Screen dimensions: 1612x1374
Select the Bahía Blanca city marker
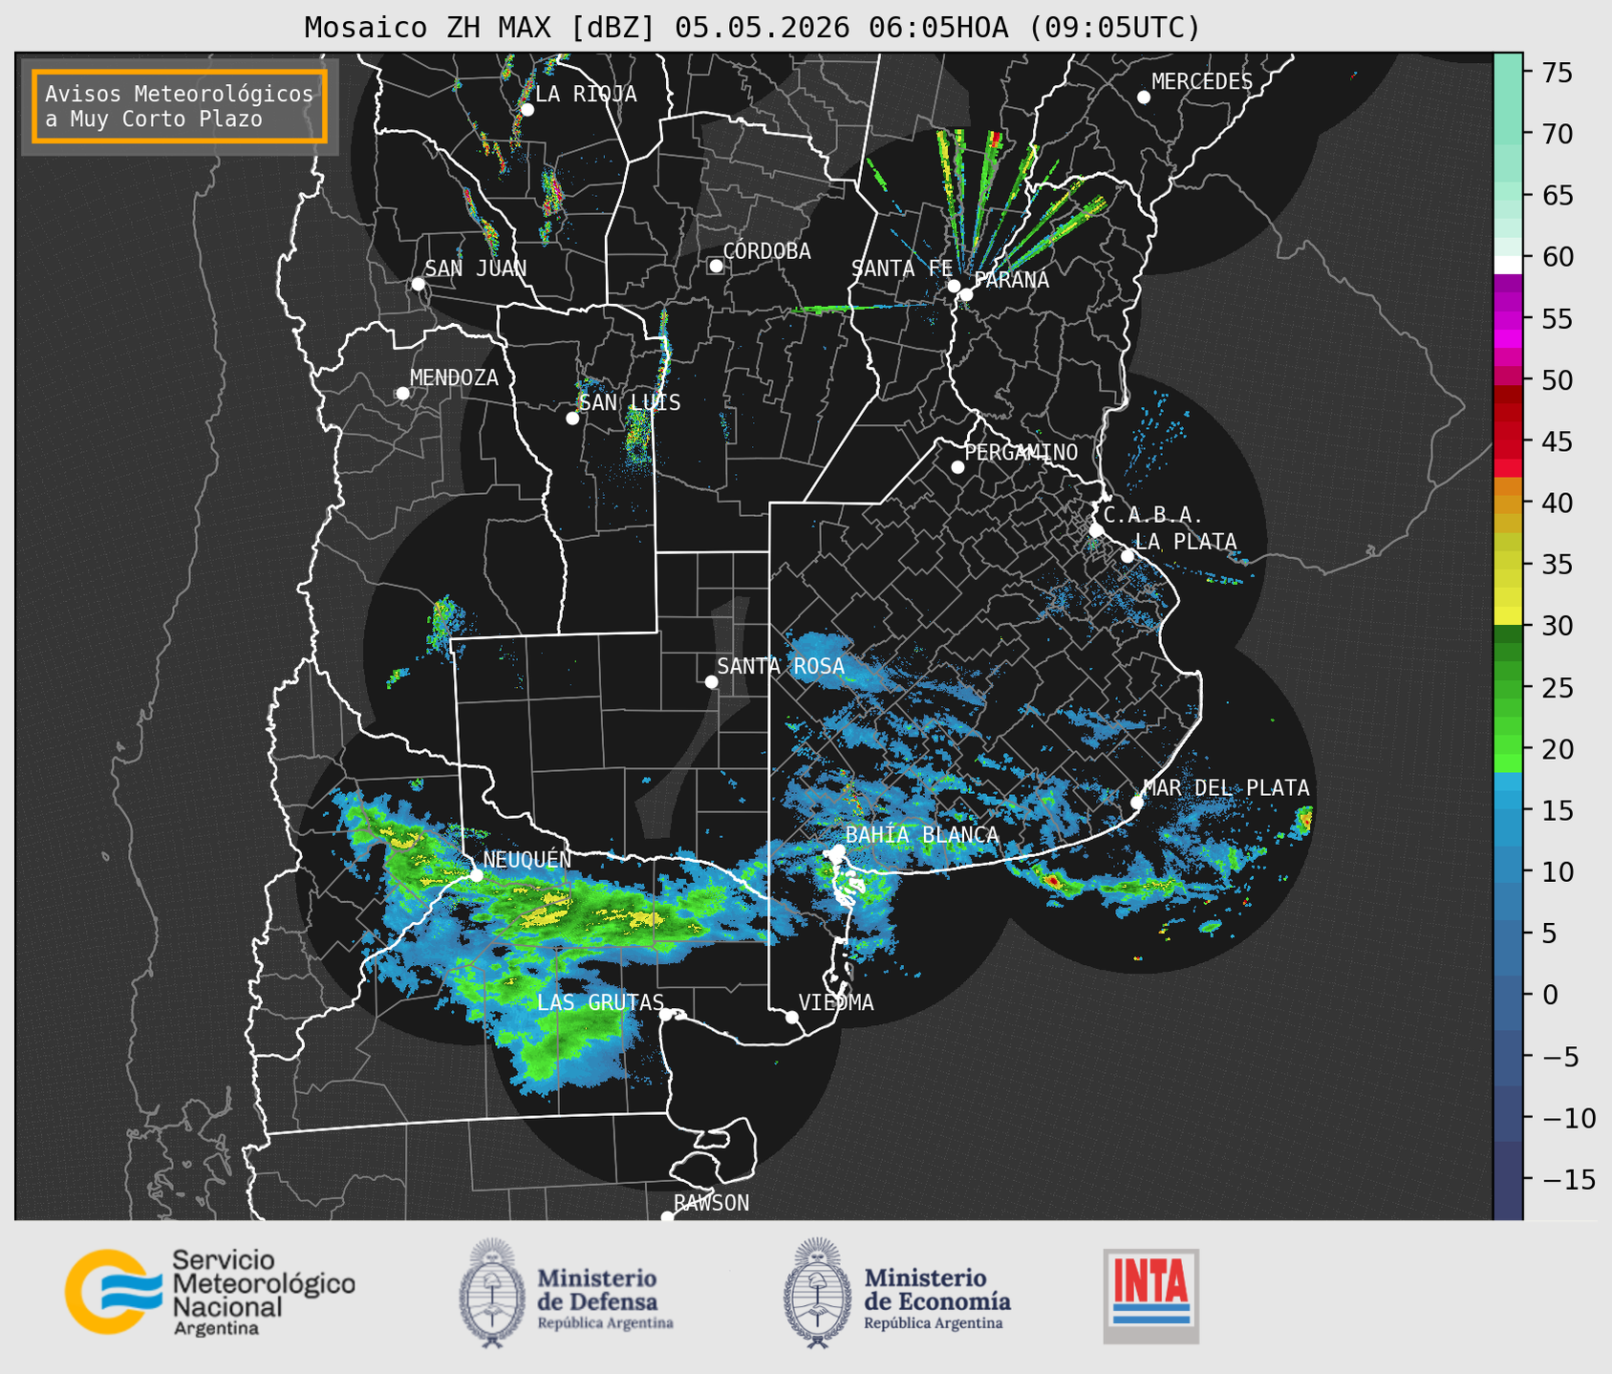838,850
